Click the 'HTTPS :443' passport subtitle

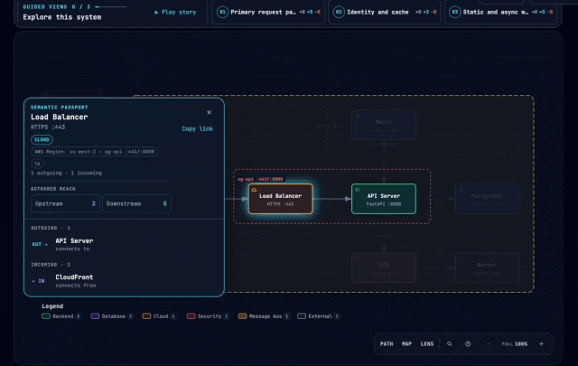48,127
